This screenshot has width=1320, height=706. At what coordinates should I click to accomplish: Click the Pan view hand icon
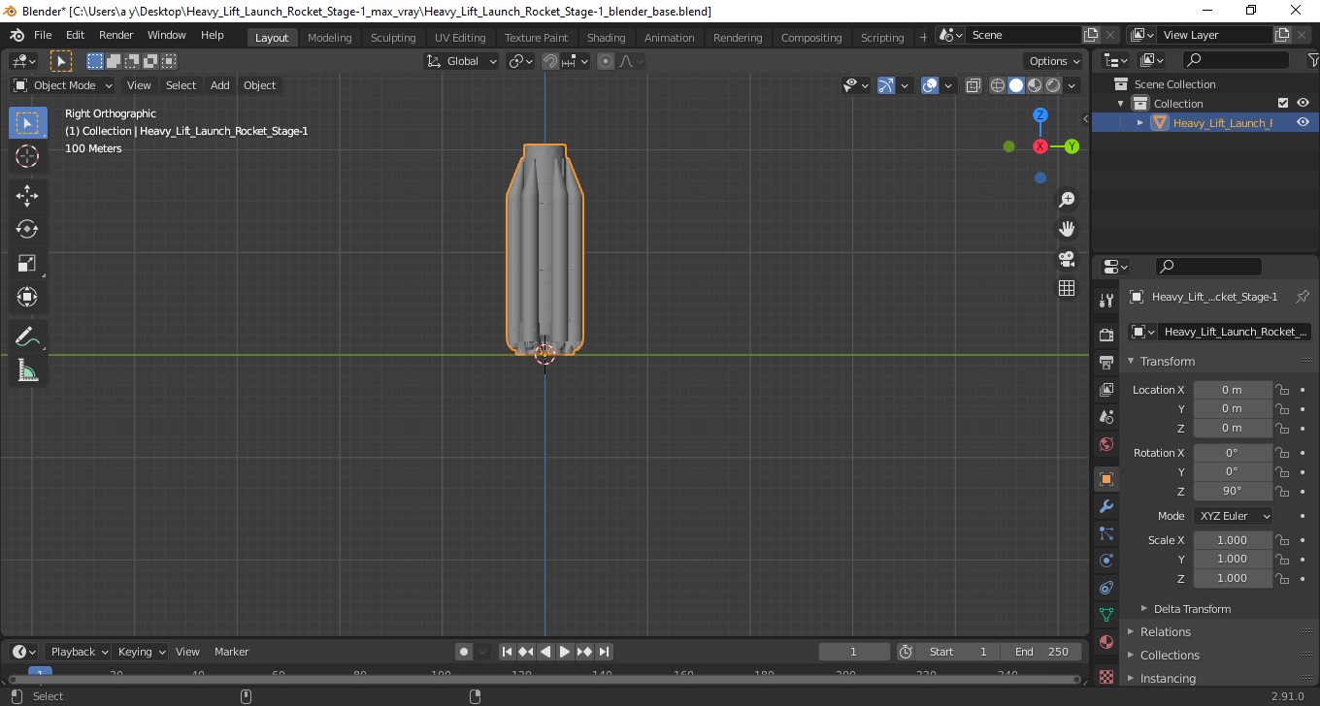pos(1067,230)
